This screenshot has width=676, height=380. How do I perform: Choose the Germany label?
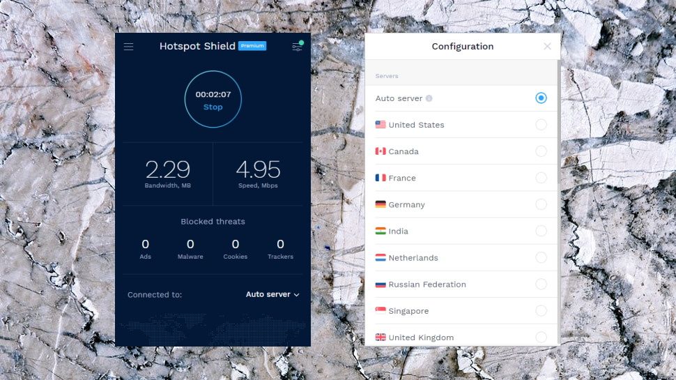[x=406, y=205]
